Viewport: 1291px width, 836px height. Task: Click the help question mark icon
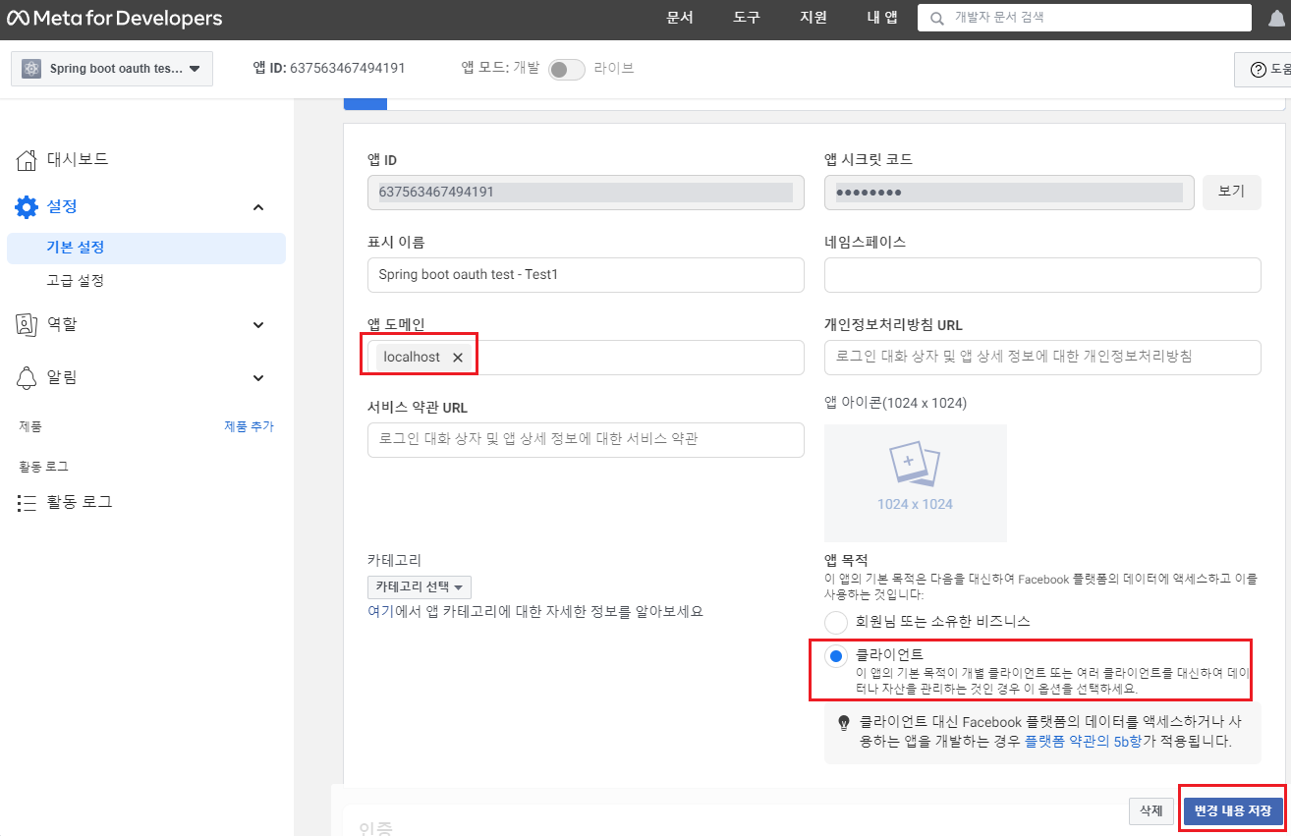coord(1258,70)
